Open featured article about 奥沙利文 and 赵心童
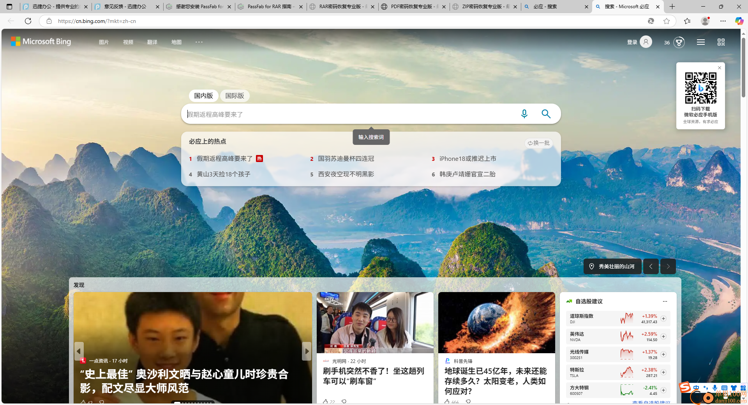Image resolution: width=748 pixels, height=405 pixels. [x=184, y=381]
